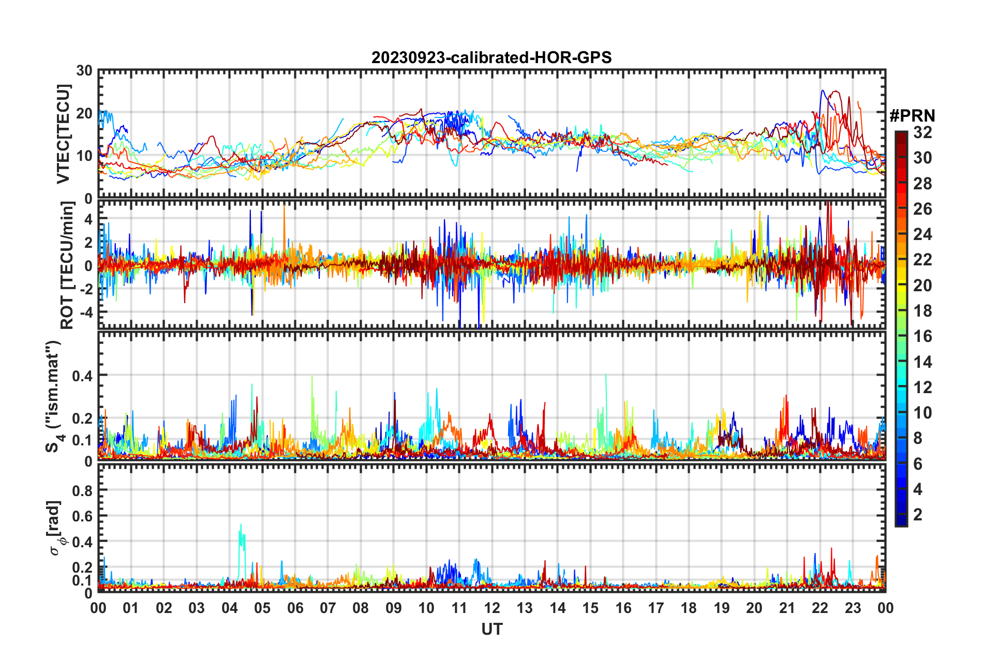Click the UT x-axis label

coord(491,629)
